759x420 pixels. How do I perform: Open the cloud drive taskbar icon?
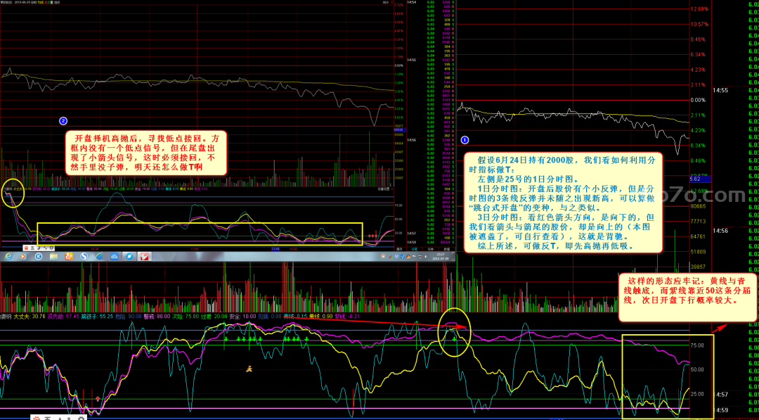click(115, 256)
